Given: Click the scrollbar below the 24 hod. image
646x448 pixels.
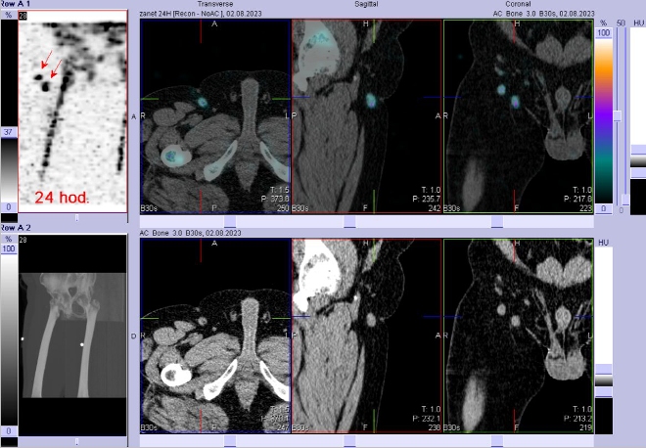Looking at the screenshot, I should click(73, 219).
